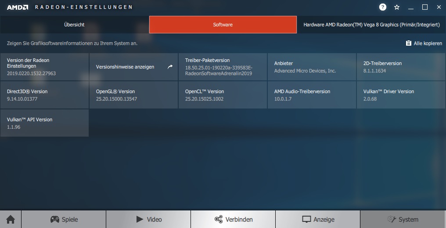This screenshot has height=228, width=446.
Task: Click the Vulkan API Version tile
Action: coord(44,123)
